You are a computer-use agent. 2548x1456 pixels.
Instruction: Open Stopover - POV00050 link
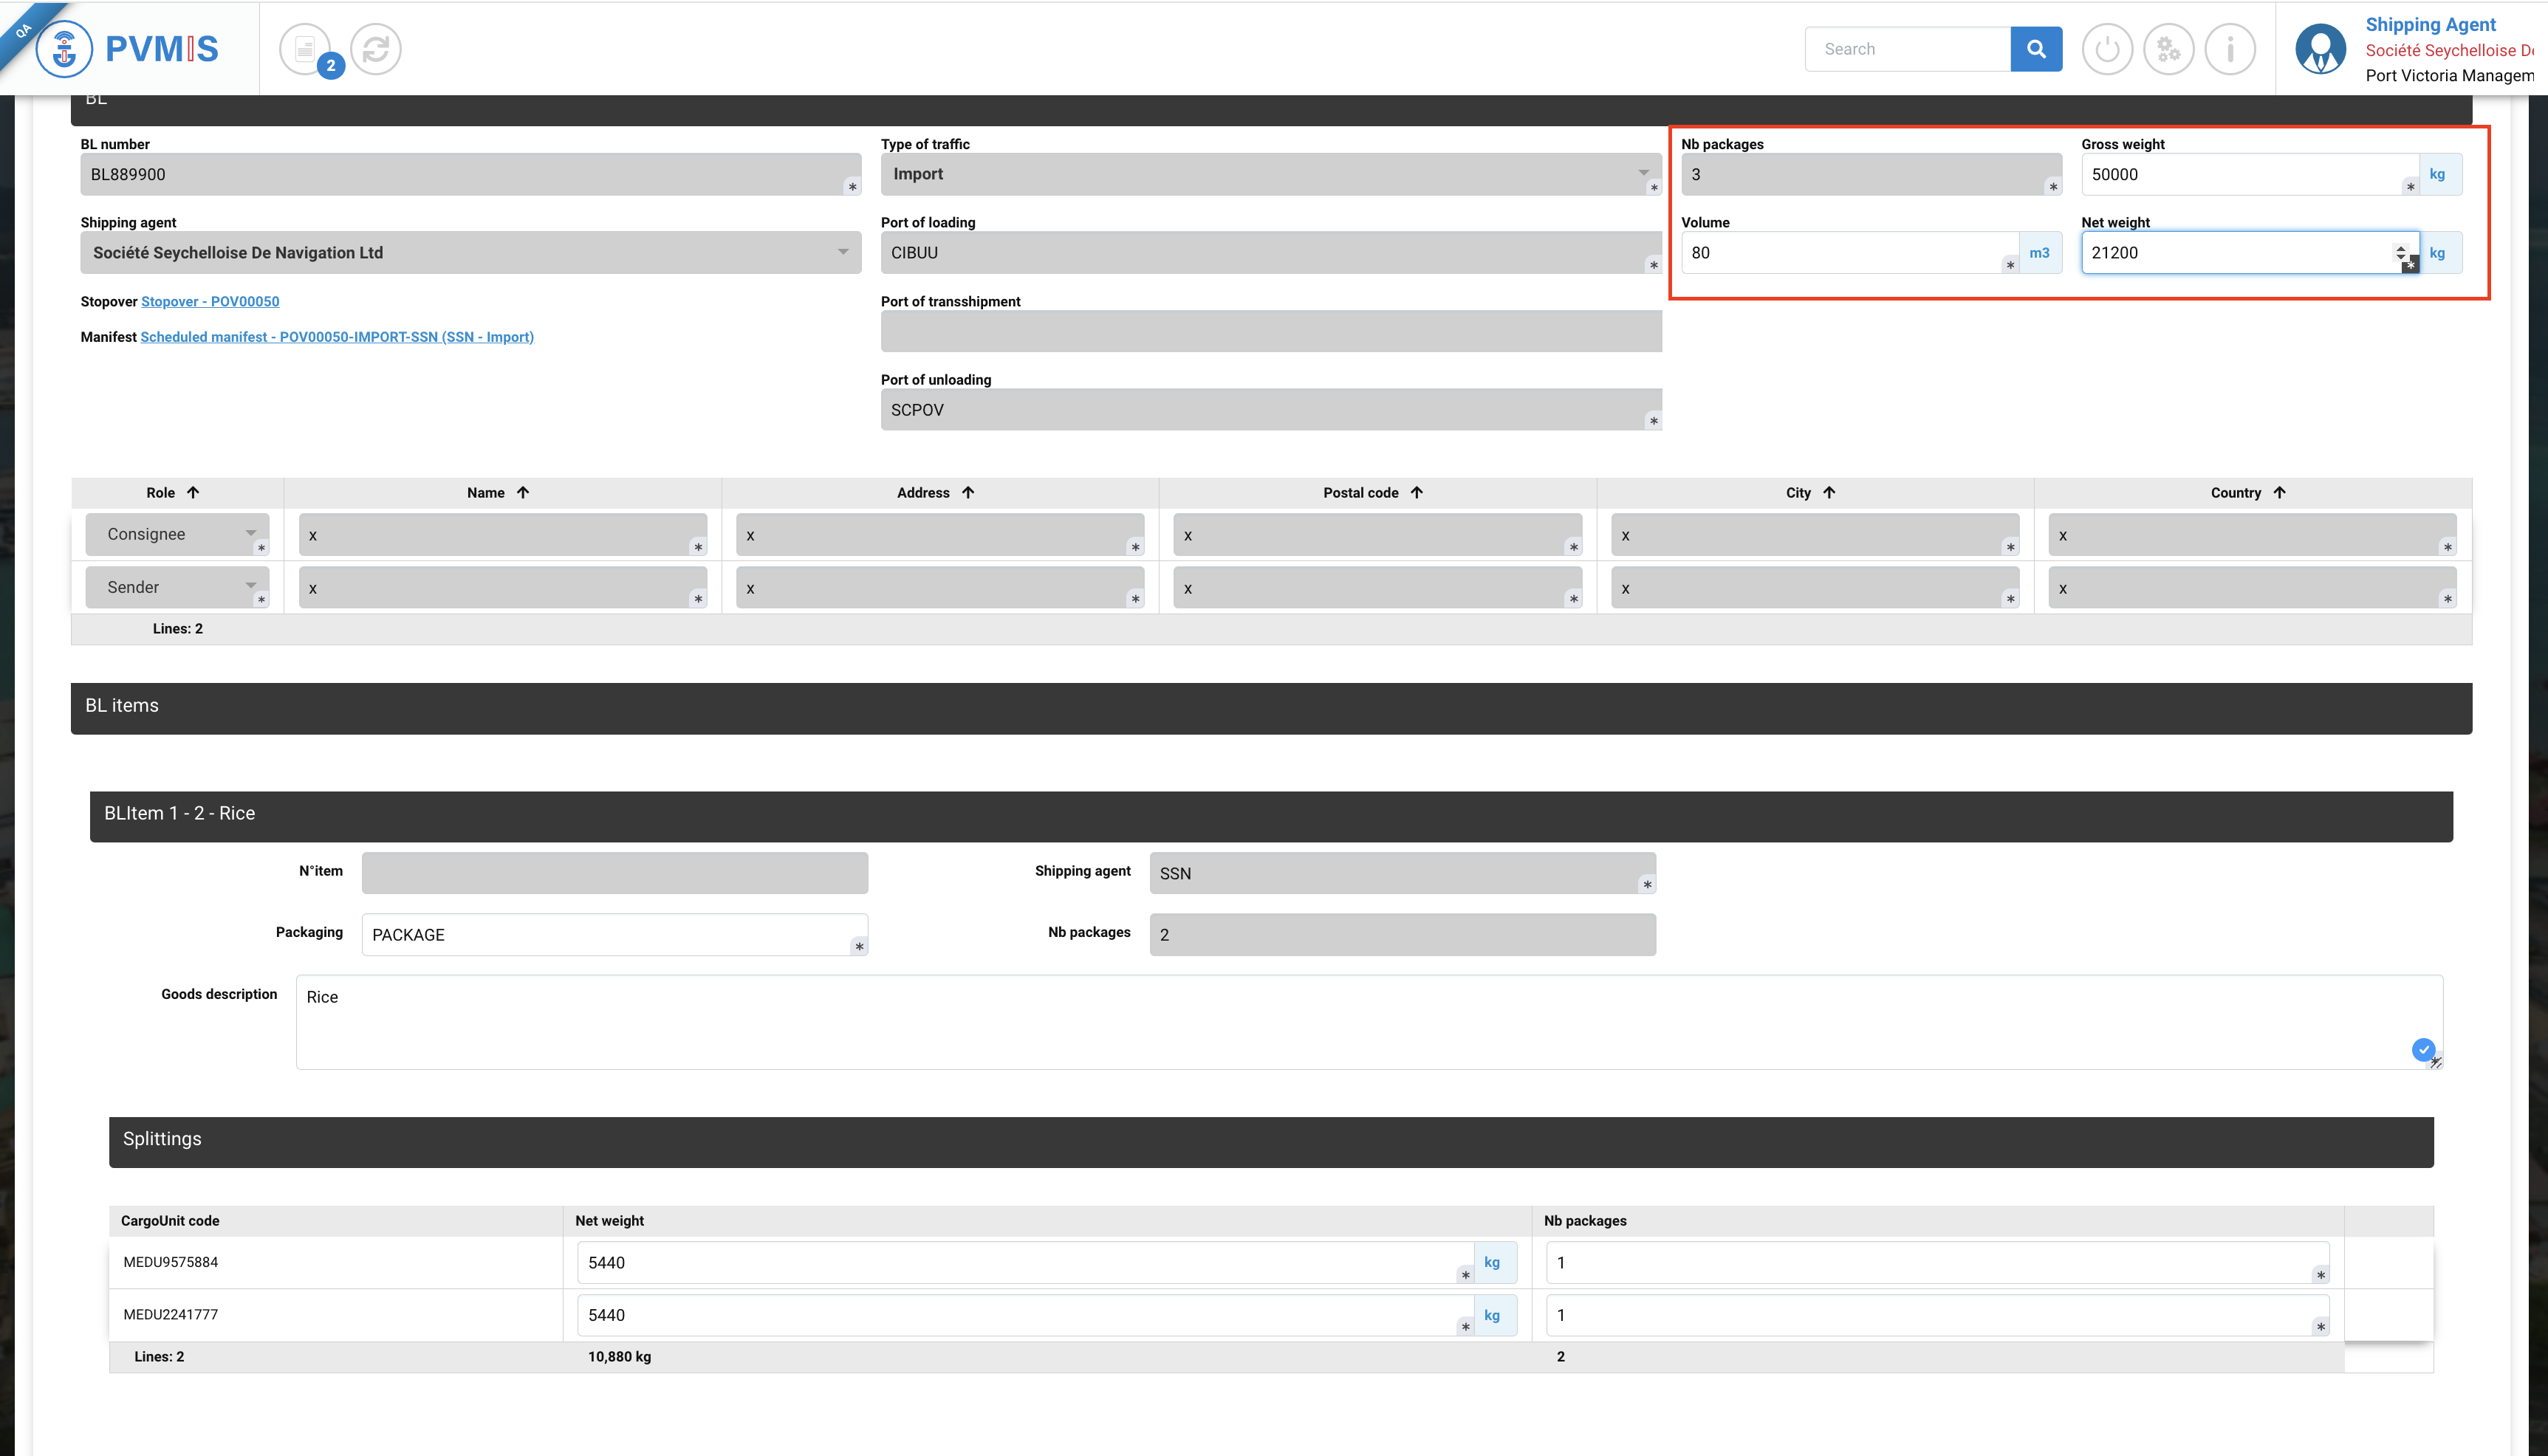coord(210,301)
